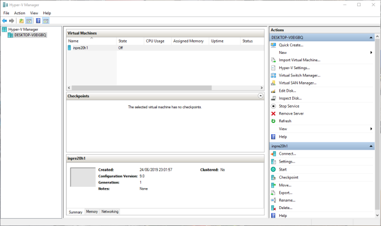Open the View menu in the menu bar
Screen dimensions: 381x226
(x=34, y=13)
